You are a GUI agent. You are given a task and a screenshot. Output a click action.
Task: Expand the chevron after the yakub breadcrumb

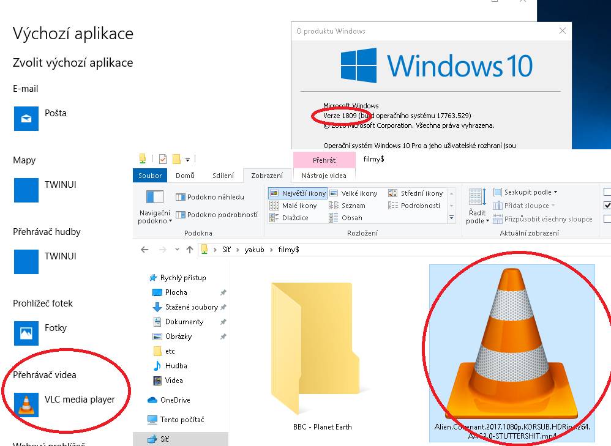pos(271,250)
